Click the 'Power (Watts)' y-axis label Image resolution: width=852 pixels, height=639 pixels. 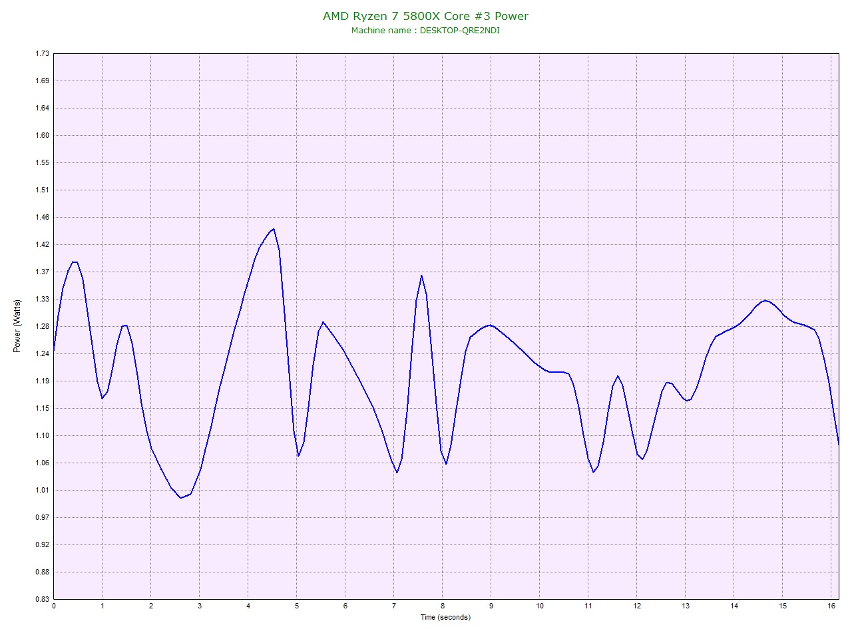click(17, 326)
